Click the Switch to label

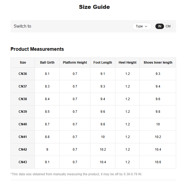(22, 26)
